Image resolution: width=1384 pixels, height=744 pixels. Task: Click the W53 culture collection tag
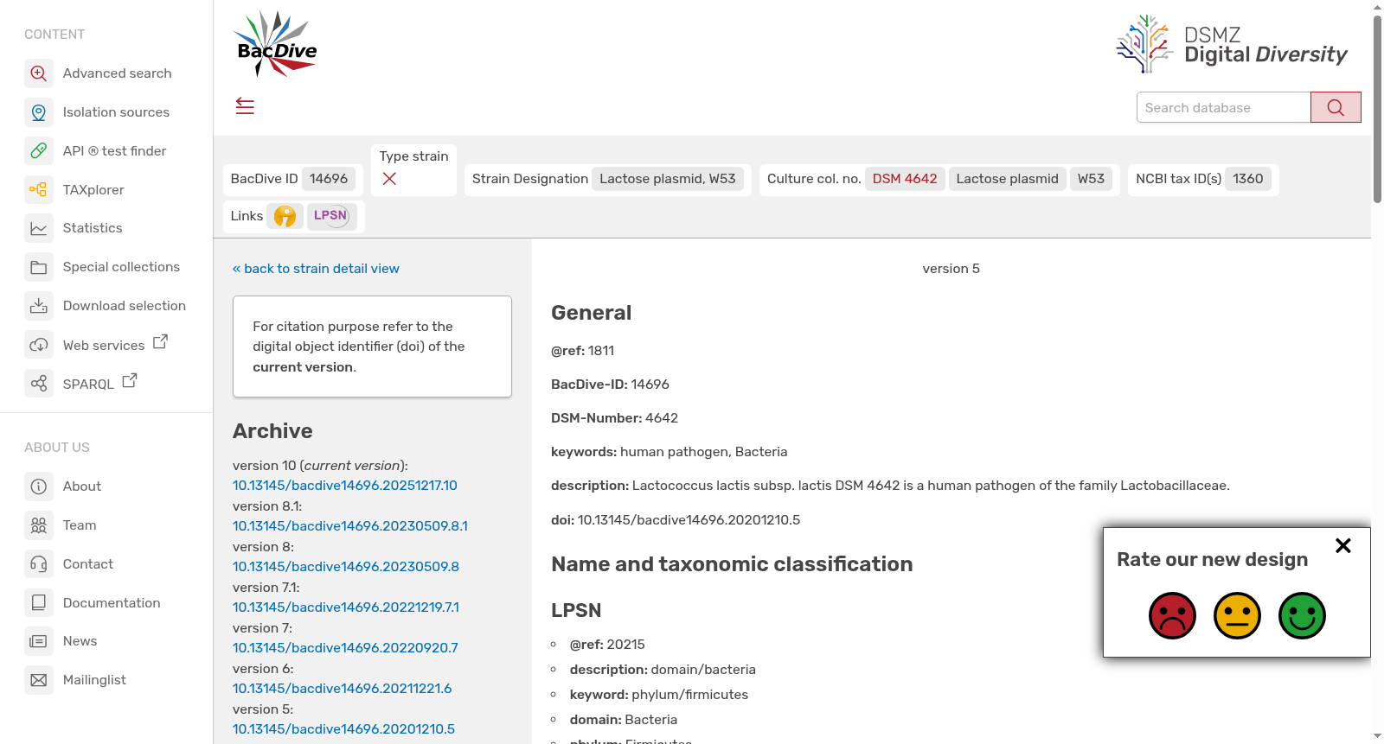point(1091,179)
